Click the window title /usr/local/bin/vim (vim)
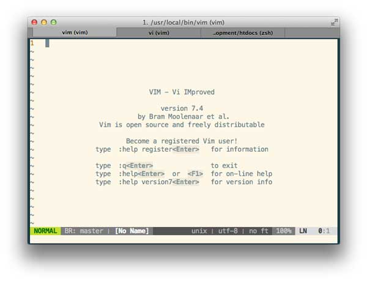This screenshot has width=367, height=282. click(183, 23)
